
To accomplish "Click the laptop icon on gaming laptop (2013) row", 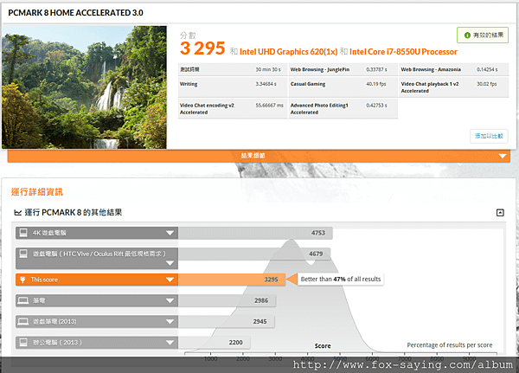I will click(x=23, y=321).
